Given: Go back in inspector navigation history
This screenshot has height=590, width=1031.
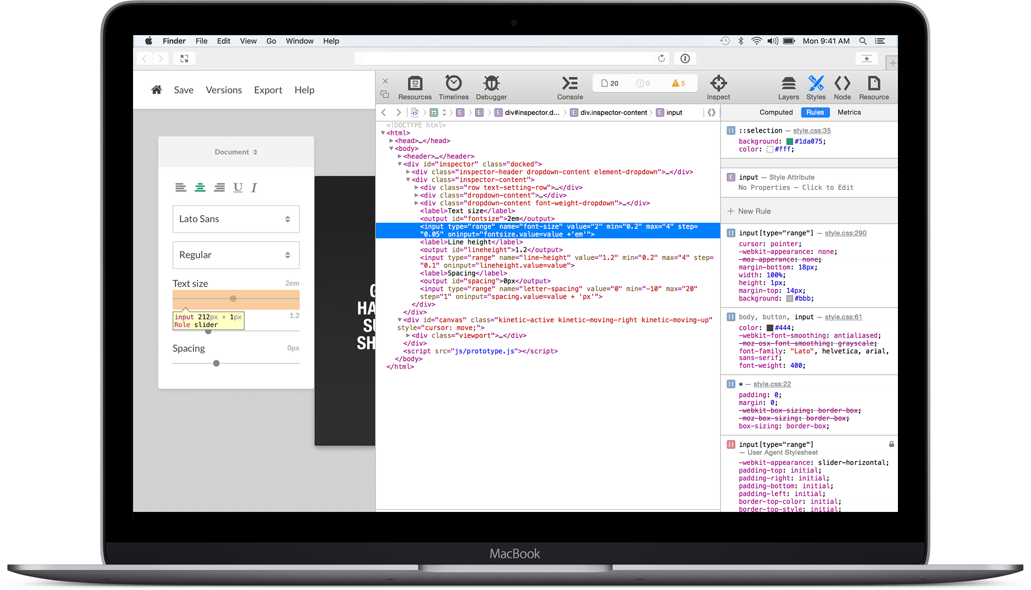Looking at the screenshot, I should [384, 112].
